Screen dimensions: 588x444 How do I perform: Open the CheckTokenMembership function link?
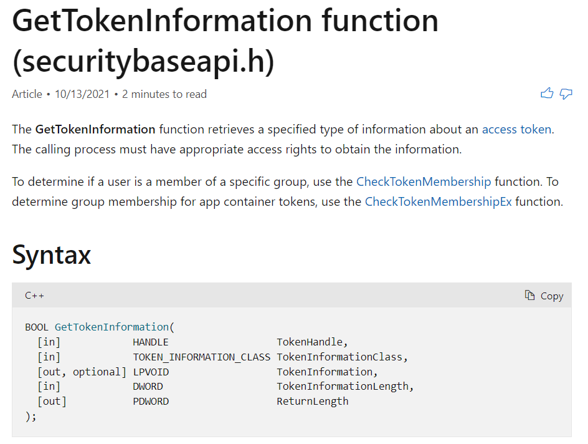[x=424, y=182]
